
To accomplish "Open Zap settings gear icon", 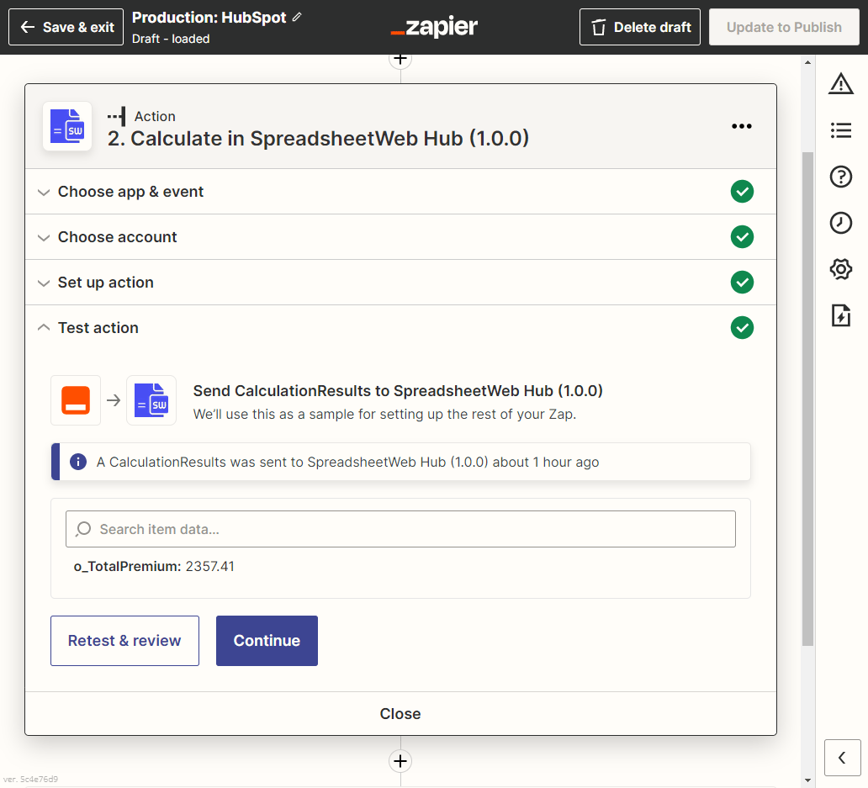I will click(840, 269).
